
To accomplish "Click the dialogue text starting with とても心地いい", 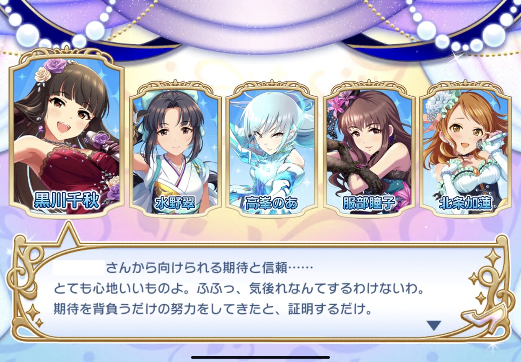I will coord(238,289).
